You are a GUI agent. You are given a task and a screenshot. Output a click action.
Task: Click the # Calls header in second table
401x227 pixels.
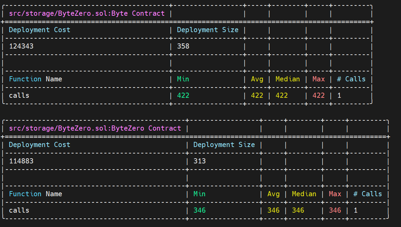[x=367, y=194]
